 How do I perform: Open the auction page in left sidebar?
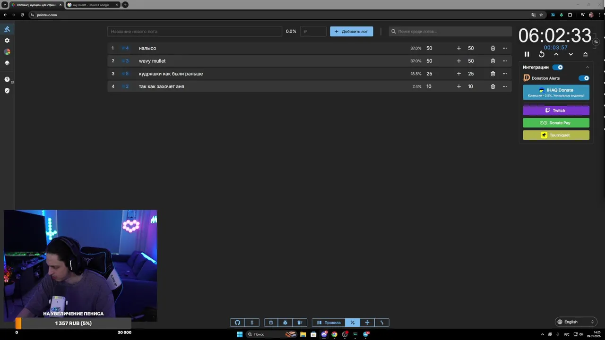click(7, 29)
